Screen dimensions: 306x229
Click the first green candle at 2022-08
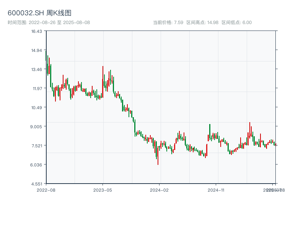coord(46,56)
